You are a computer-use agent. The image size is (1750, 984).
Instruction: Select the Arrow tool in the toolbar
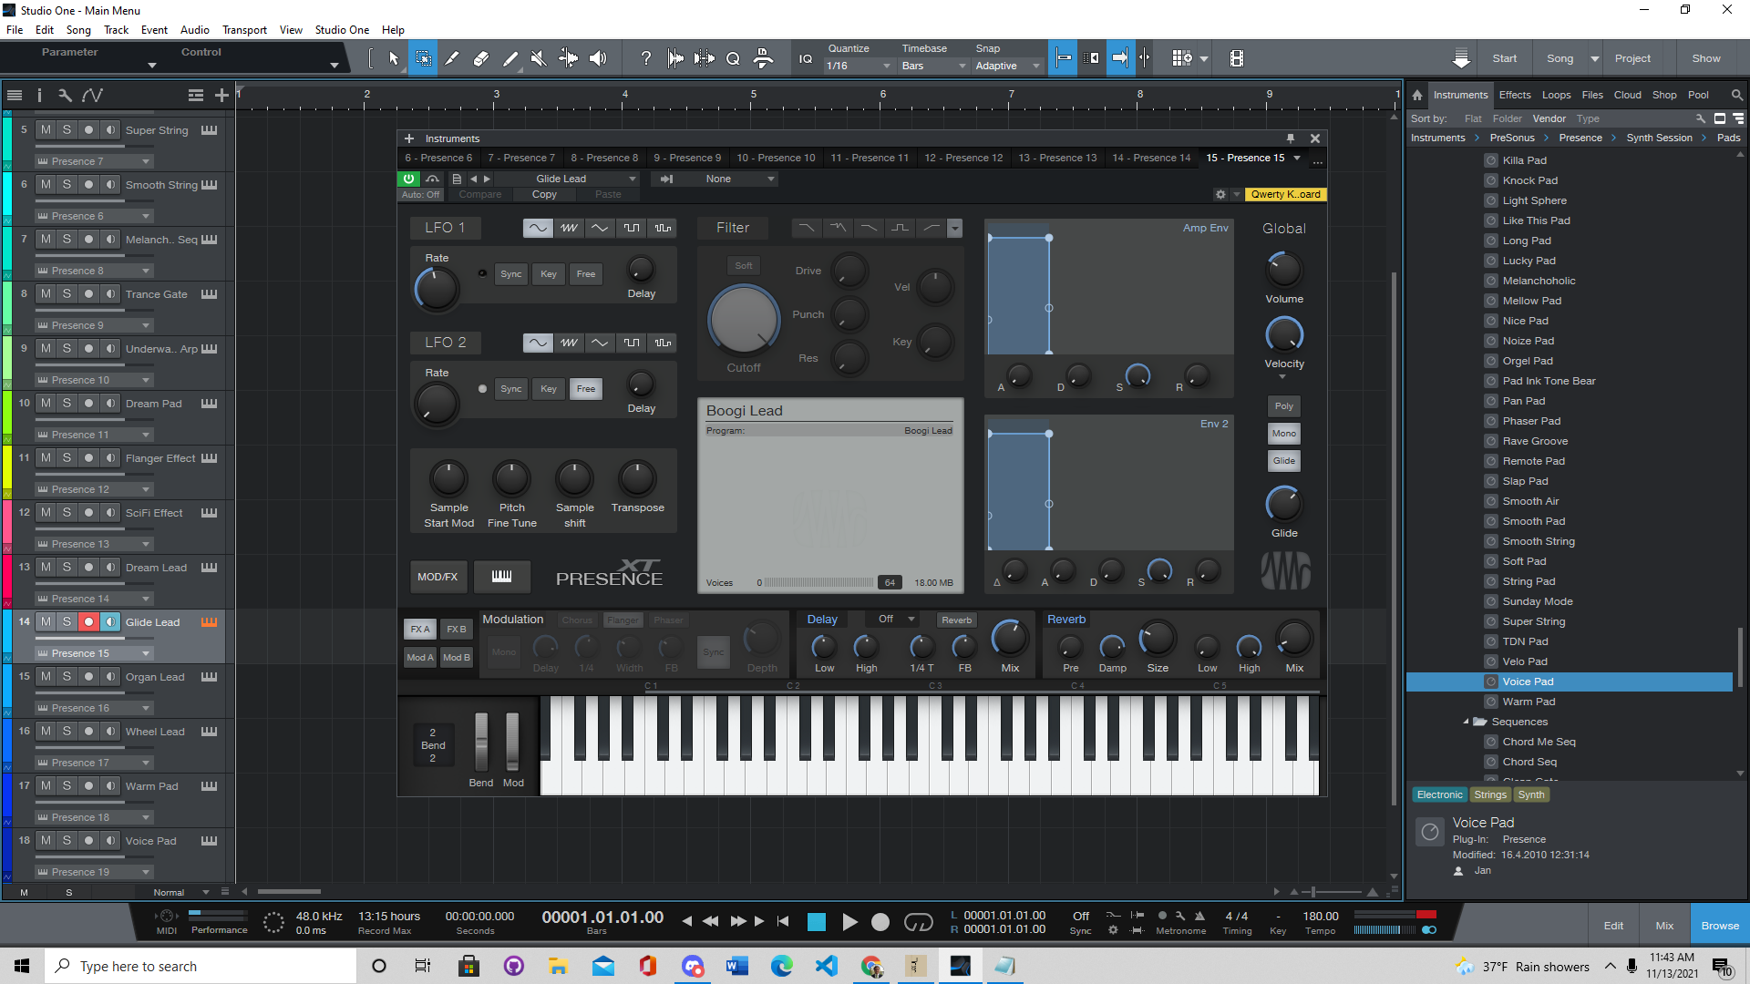(394, 58)
